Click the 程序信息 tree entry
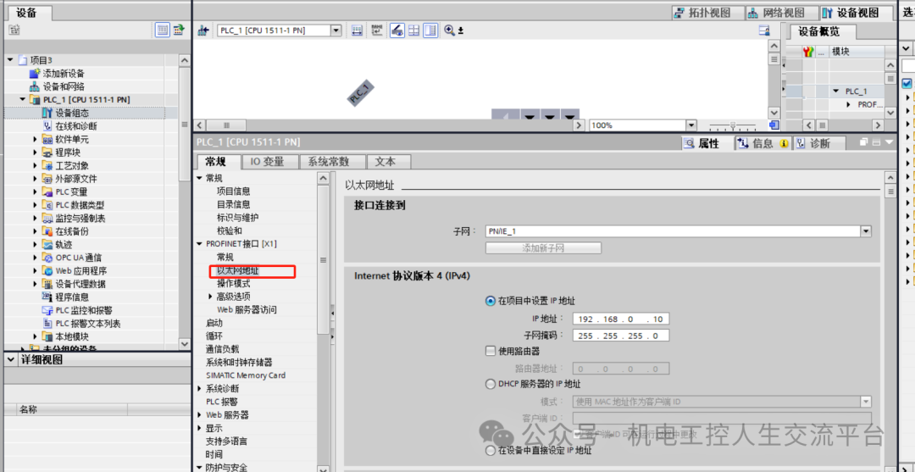Screen dimensions: 915x472 [72, 297]
